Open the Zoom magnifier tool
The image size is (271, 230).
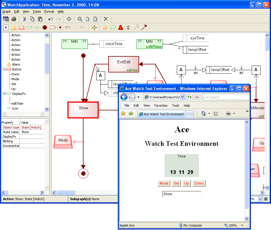tap(80, 19)
